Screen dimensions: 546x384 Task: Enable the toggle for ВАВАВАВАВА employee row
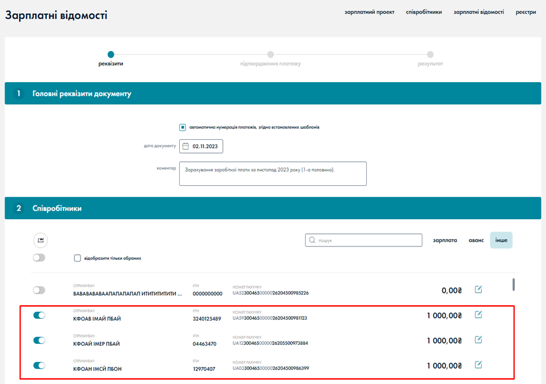39,290
